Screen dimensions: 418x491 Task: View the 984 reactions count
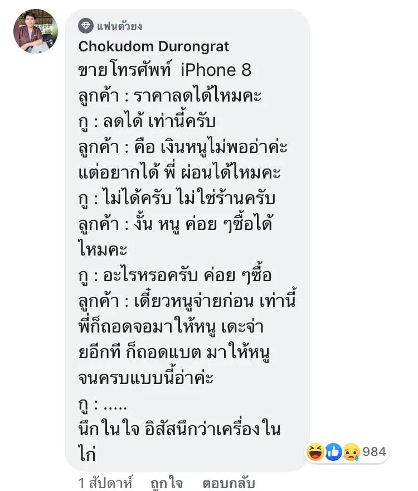374,452
